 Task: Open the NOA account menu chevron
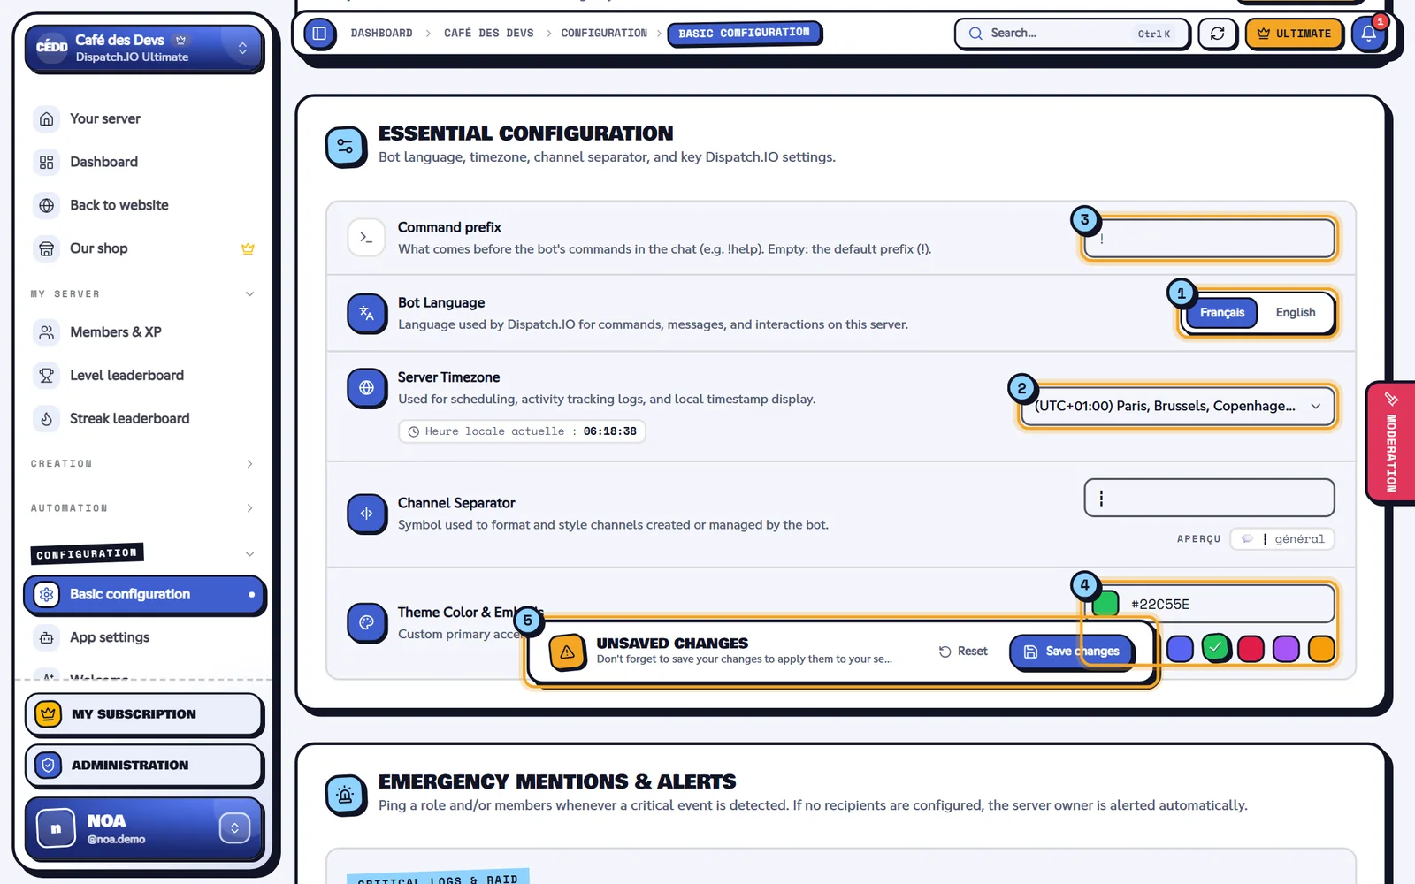(x=234, y=828)
